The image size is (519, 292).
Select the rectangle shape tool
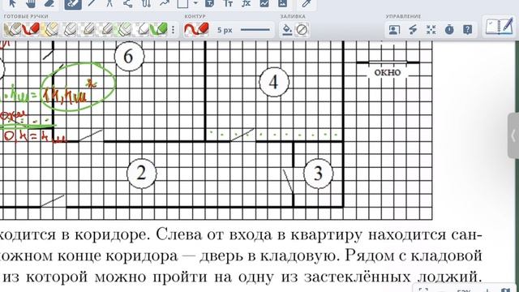click(183, 3)
